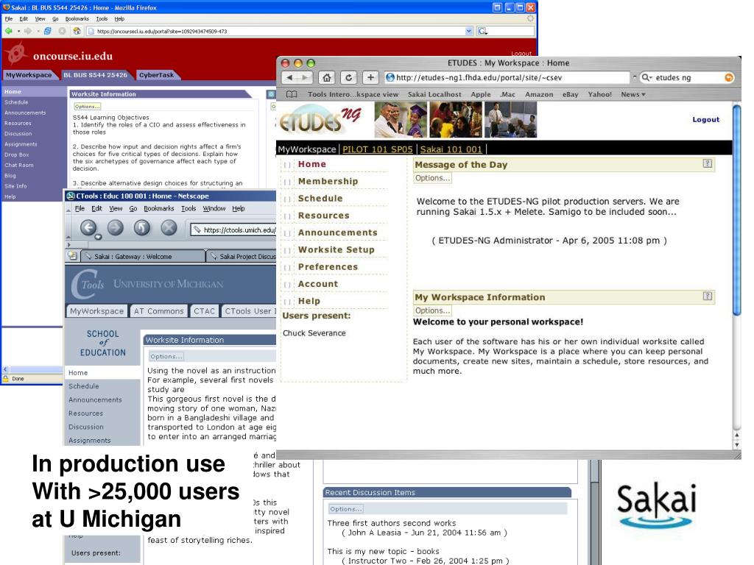Image resolution: width=754 pixels, height=565 pixels.
Task: Click the ETUDES NG logo
Action: (x=320, y=120)
